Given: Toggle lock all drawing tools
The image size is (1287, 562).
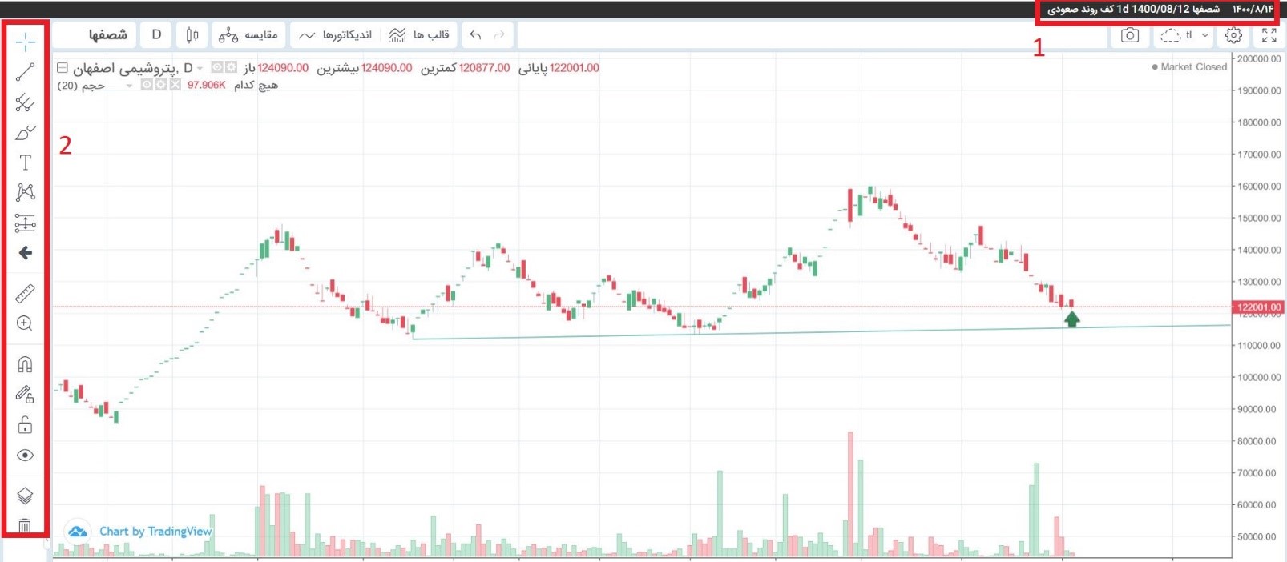Looking at the screenshot, I should tap(25, 424).
